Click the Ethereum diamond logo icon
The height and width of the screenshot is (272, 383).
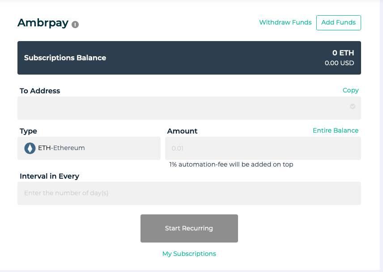[x=30, y=148]
